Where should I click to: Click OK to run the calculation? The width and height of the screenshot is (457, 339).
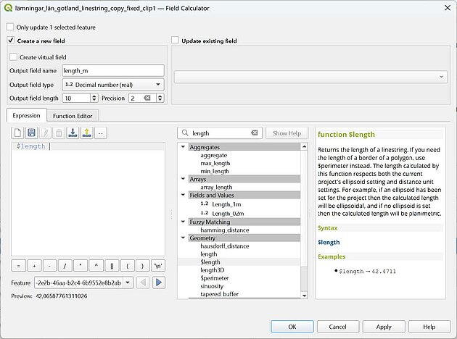[x=292, y=327]
